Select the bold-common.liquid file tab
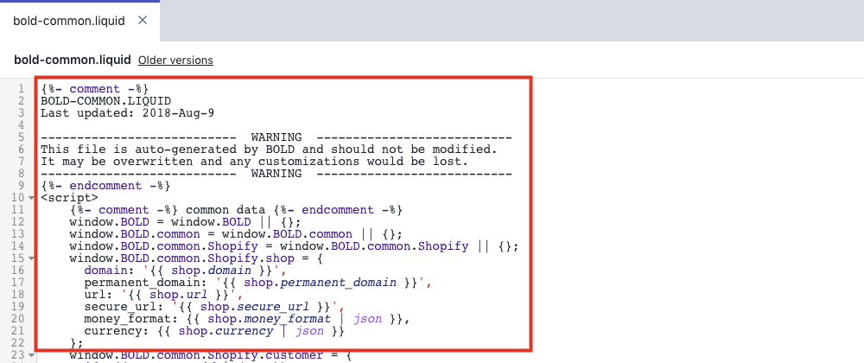The width and height of the screenshot is (864, 363). (79, 21)
